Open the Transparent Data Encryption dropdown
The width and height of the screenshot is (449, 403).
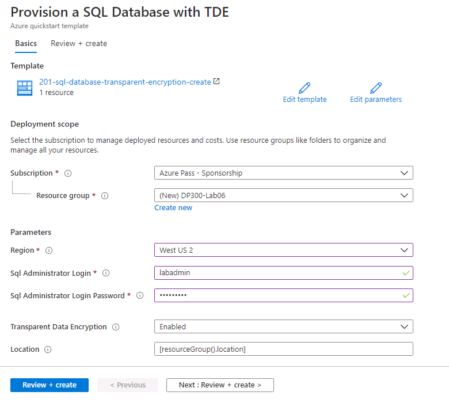(x=283, y=326)
